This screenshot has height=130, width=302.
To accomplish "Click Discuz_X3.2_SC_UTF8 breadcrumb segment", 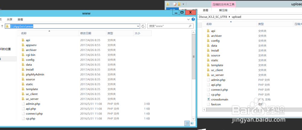I will click(213, 17).
